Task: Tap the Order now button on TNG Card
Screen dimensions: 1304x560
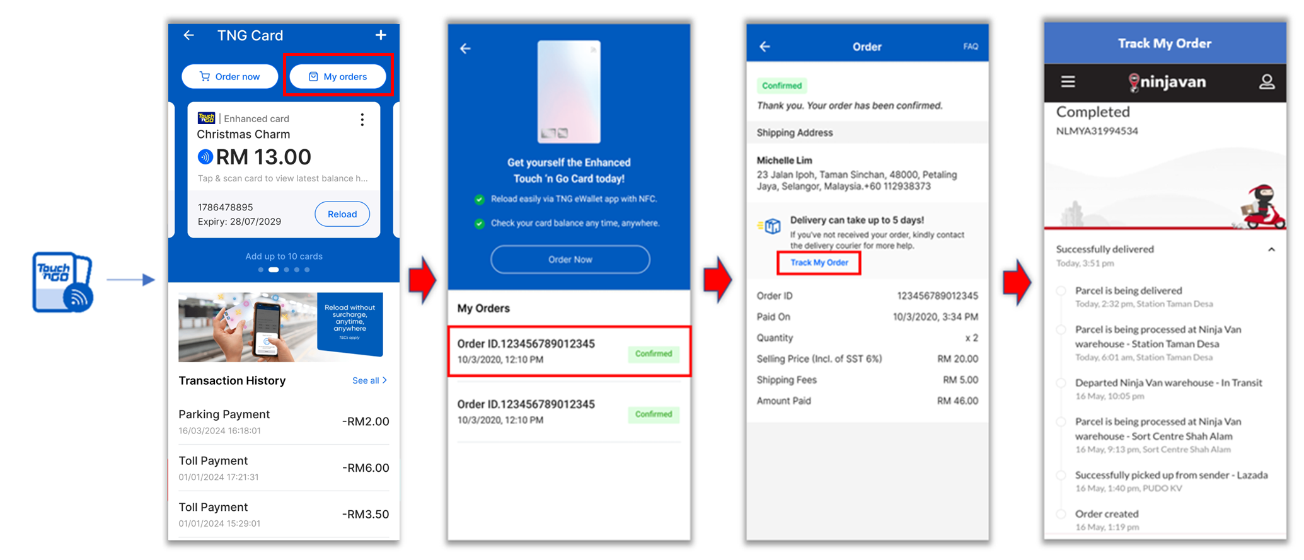Action: 230,76
